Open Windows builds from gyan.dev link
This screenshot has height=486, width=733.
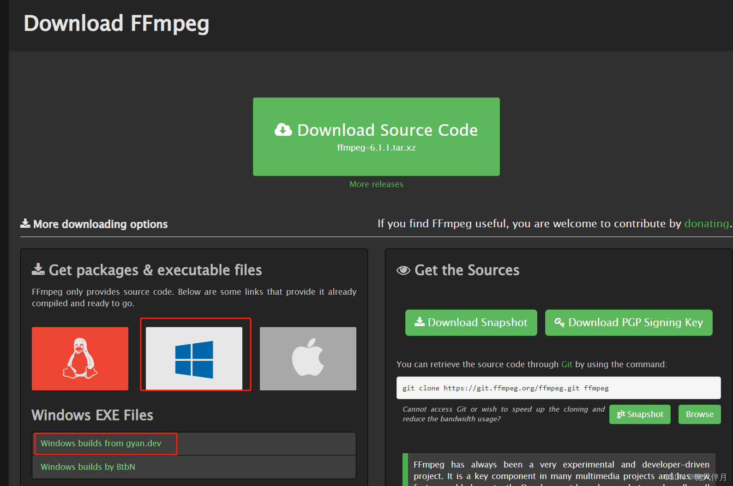(101, 443)
